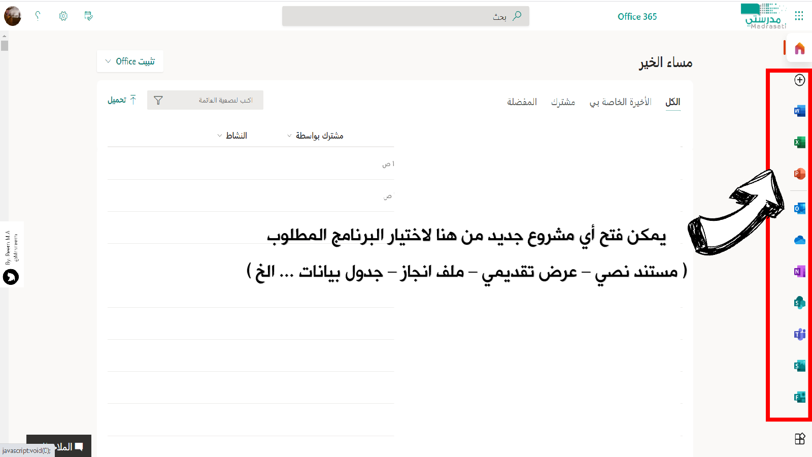The image size is (812, 457).
Task: Open the profile avatar picture
Action: click(x=13, y=16)
